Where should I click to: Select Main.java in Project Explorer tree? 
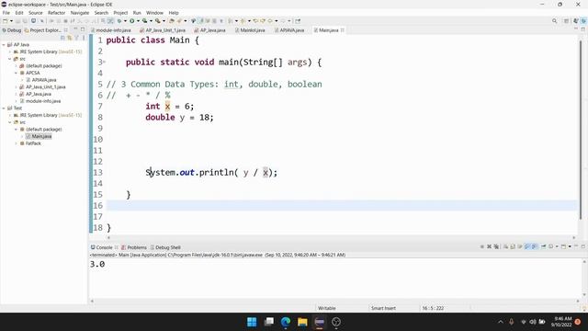point(41,136)
